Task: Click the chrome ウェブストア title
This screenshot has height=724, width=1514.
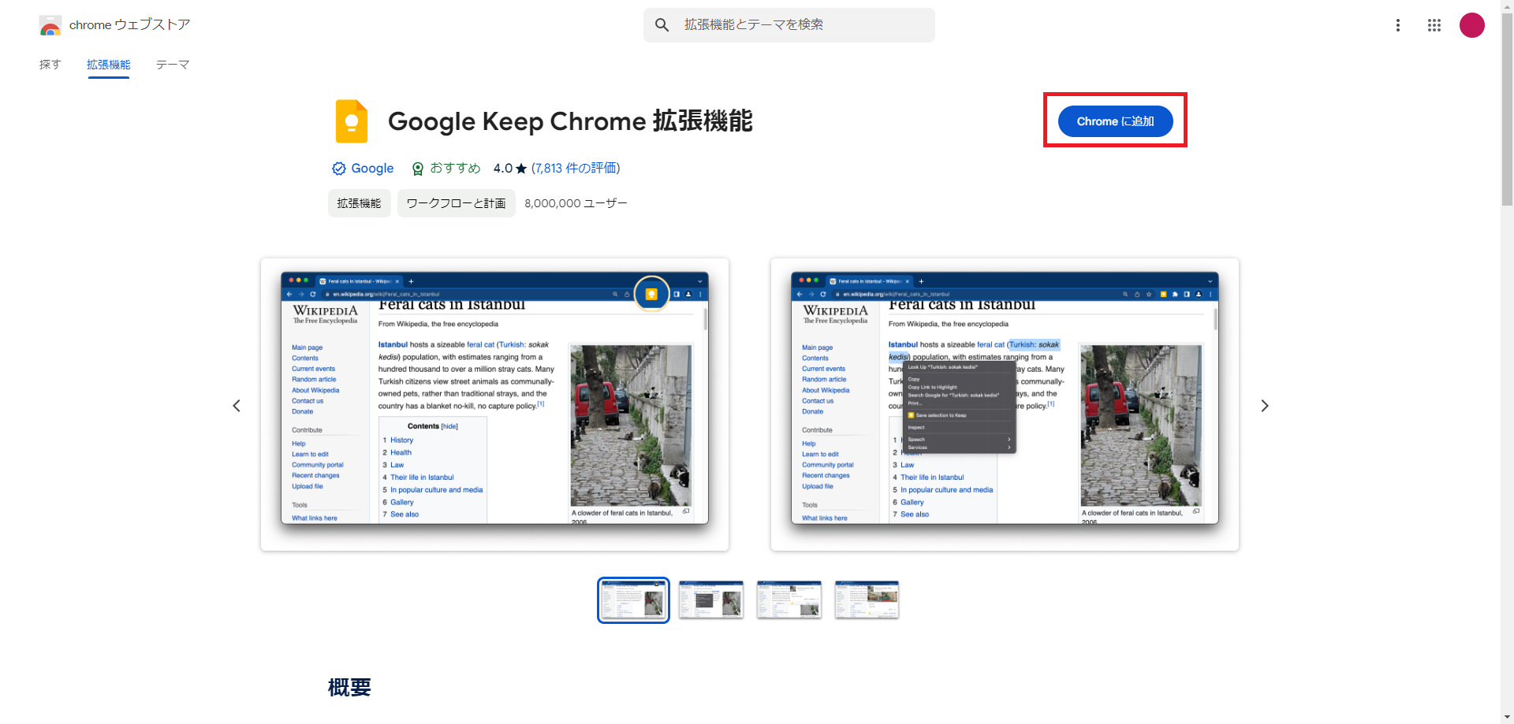Action: coord(130,25)
